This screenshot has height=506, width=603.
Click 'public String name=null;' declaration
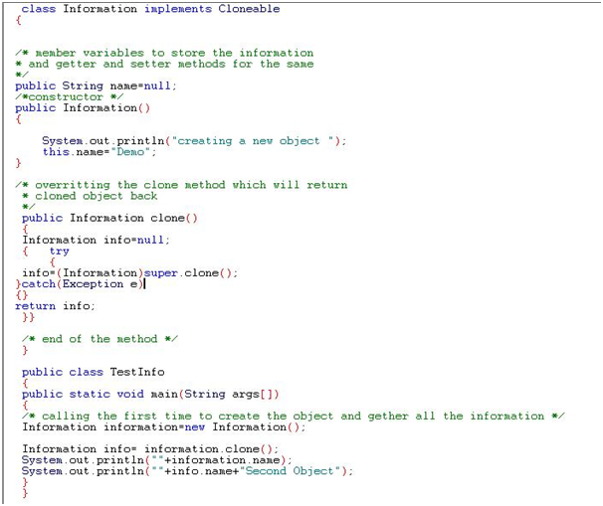click(x=96, y=86)
